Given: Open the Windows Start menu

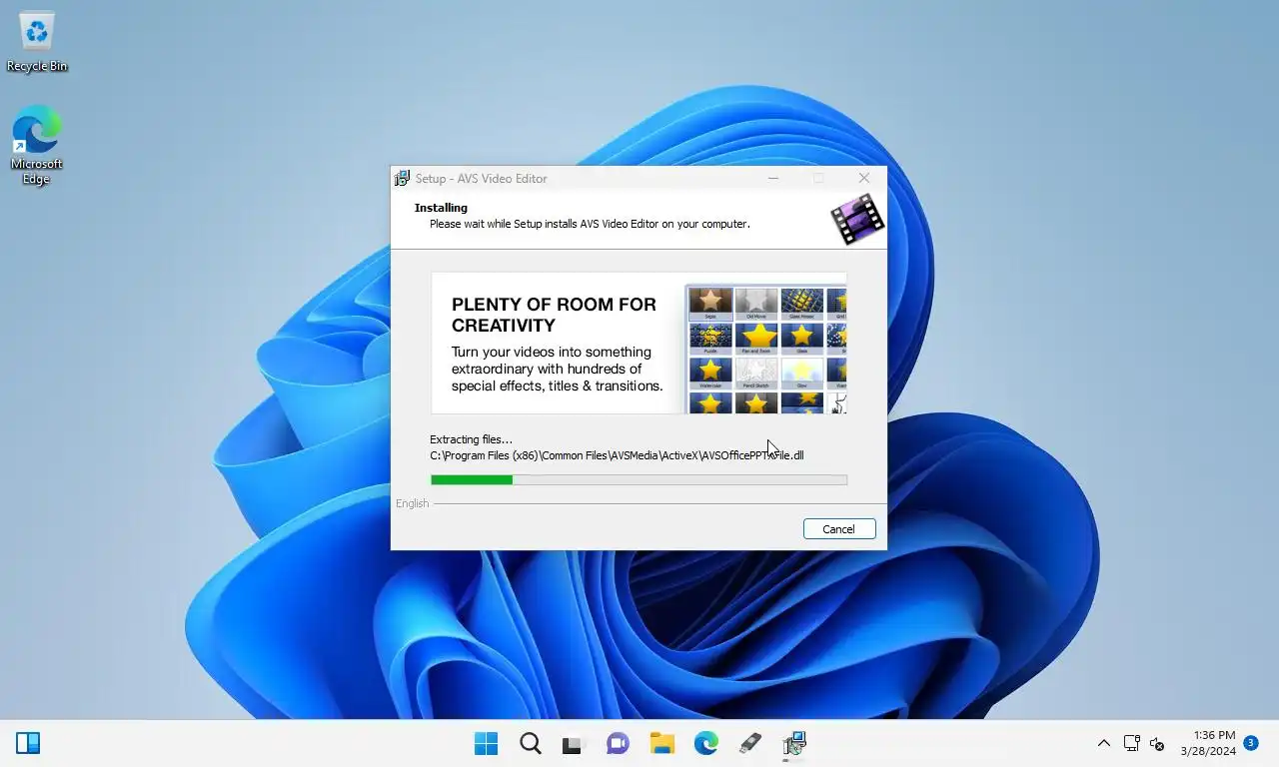Looking at the screenshot, I should pos(487,743).
